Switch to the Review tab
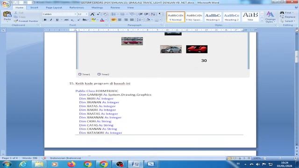Image resolution: width=299 pixels, height=168 pixels. 115,7
